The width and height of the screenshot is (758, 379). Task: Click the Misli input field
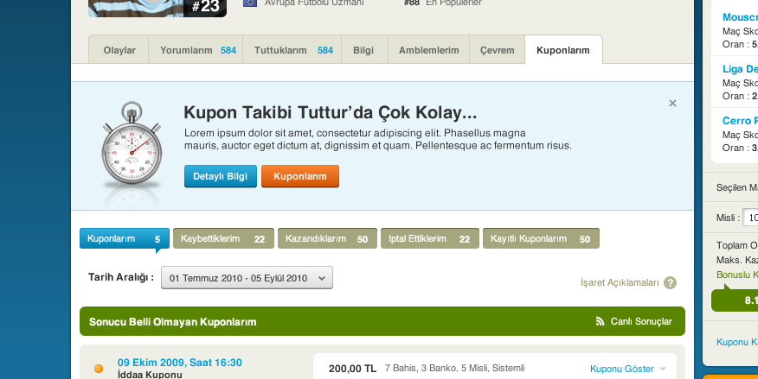[x=750, y=218]
